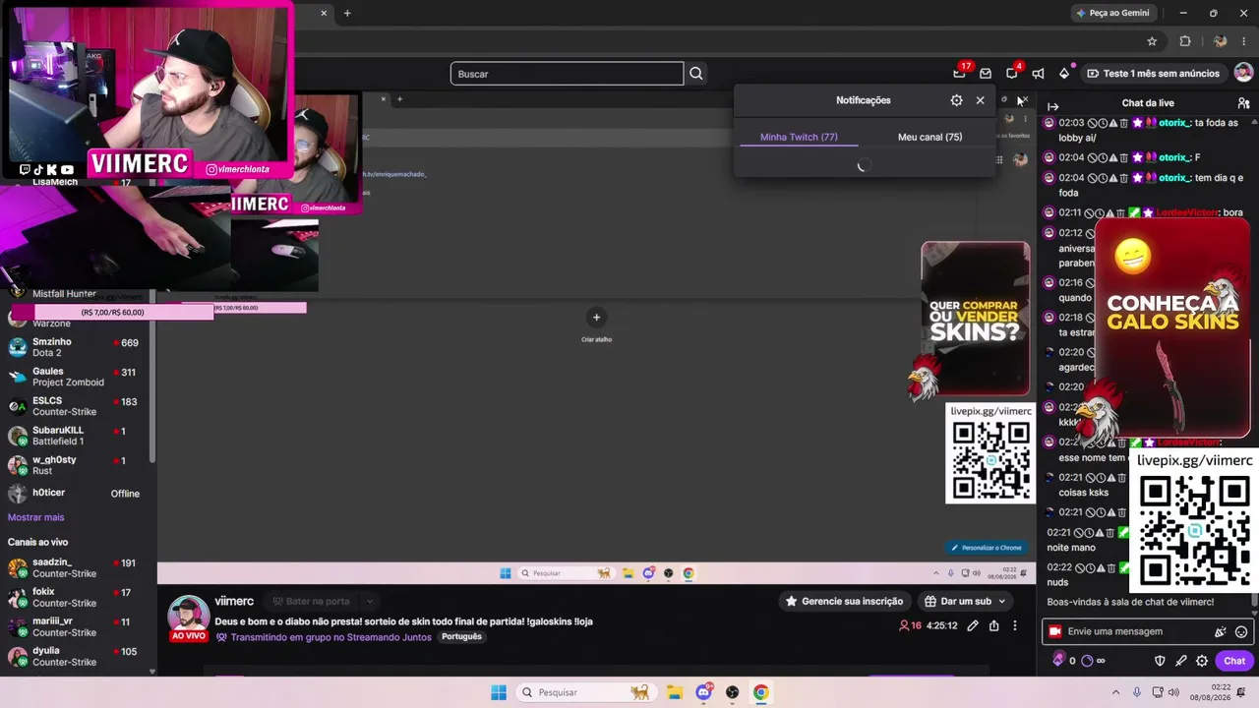
Task: Open the sword mod tools icon
Action: tap(1180, 661)
